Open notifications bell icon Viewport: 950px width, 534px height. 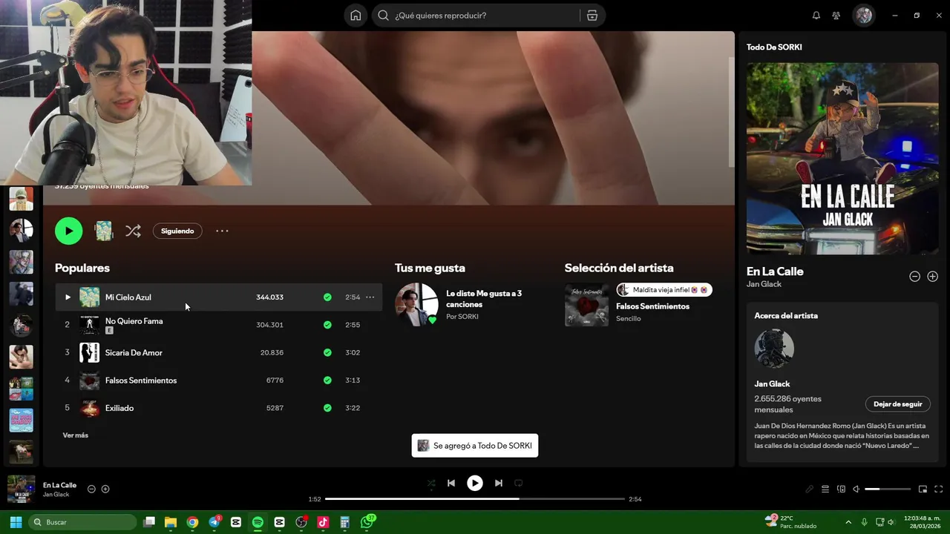816,16
